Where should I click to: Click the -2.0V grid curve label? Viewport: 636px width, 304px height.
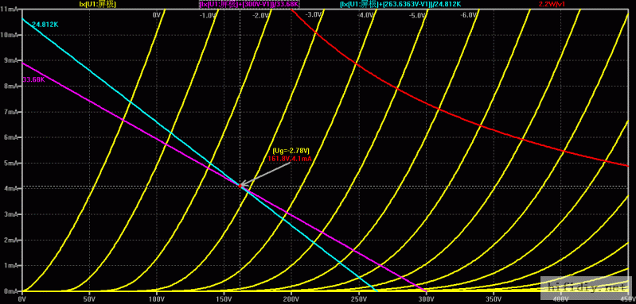260,15
